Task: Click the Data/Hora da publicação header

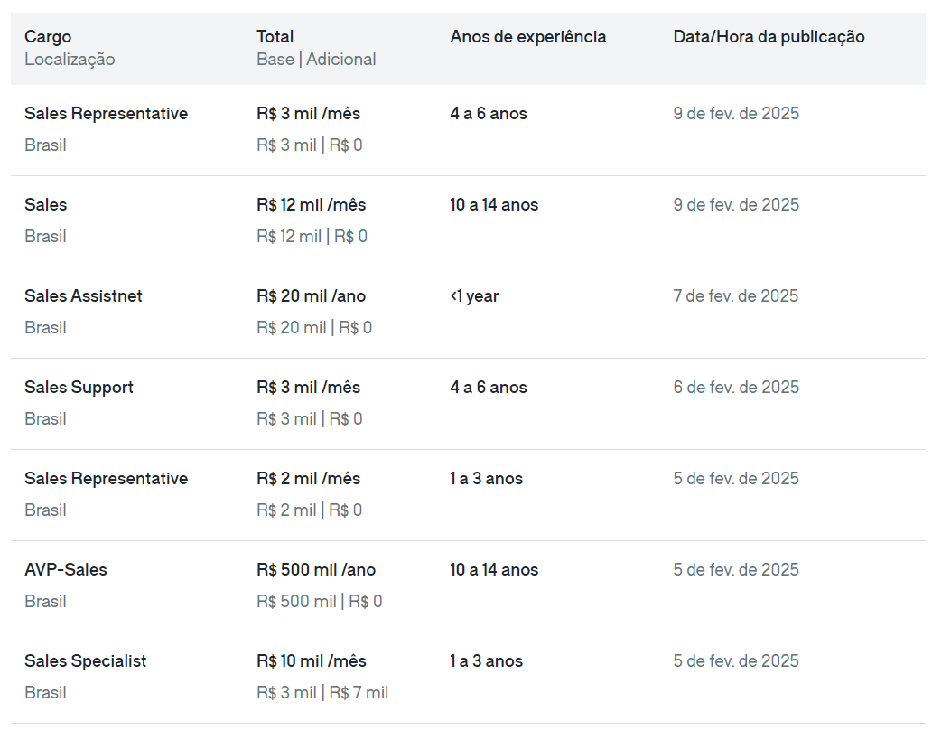Action: (x=769, y=37)
